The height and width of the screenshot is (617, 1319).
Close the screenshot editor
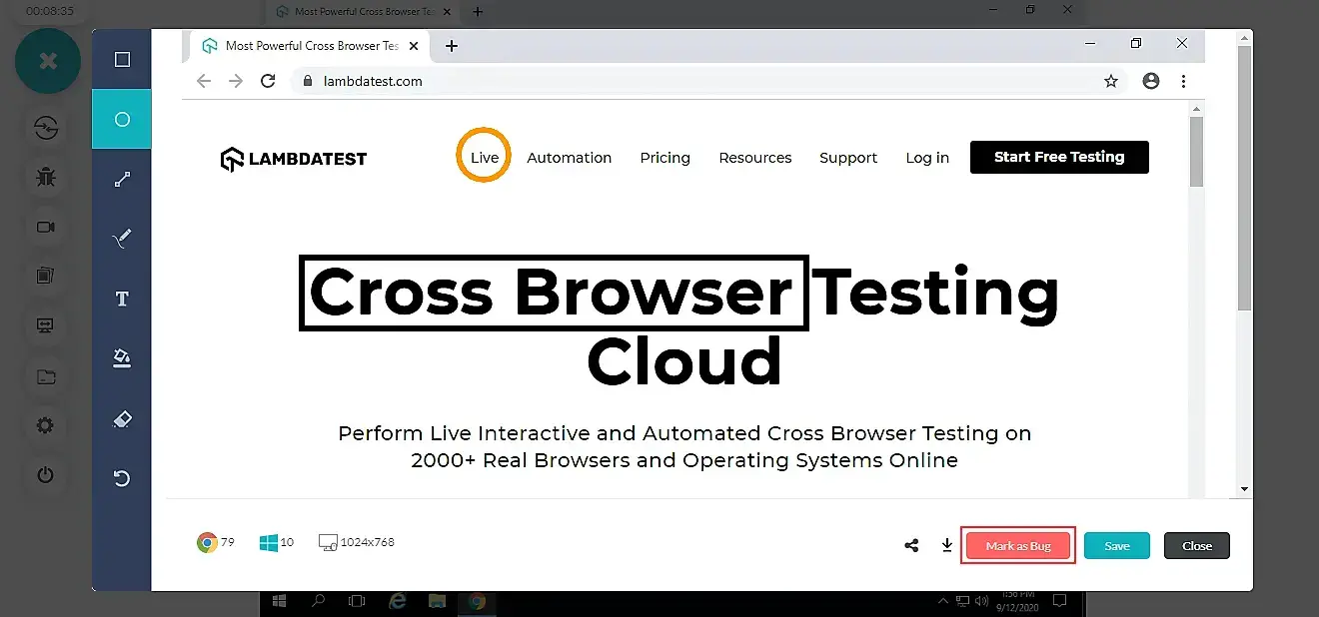tap(1196, 546)
